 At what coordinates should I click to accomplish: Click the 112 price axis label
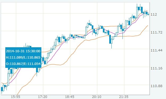point(154,14)
